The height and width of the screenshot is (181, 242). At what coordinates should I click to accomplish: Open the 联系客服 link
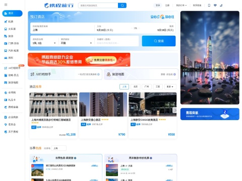click(197, 6)
